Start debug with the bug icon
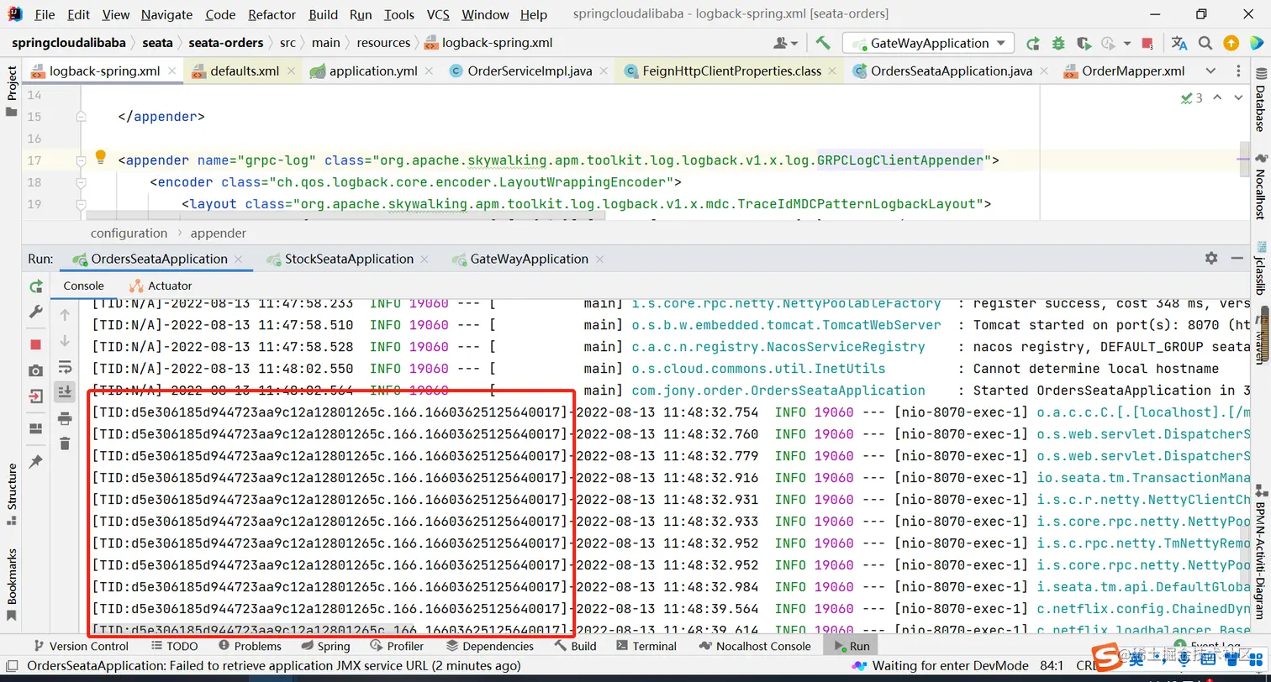This screenshot has height=682, width=1271. coord(1058,43)
